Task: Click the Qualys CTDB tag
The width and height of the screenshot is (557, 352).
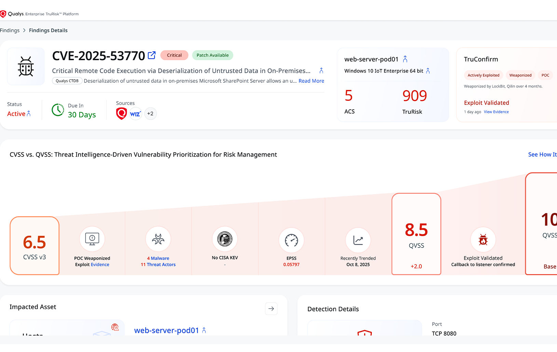Action: click(x=67, y=81)
